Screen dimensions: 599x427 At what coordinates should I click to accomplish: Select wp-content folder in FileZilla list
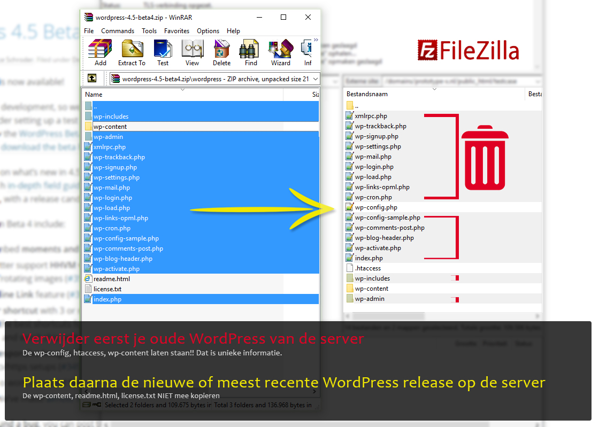click(x=443, y=289)
